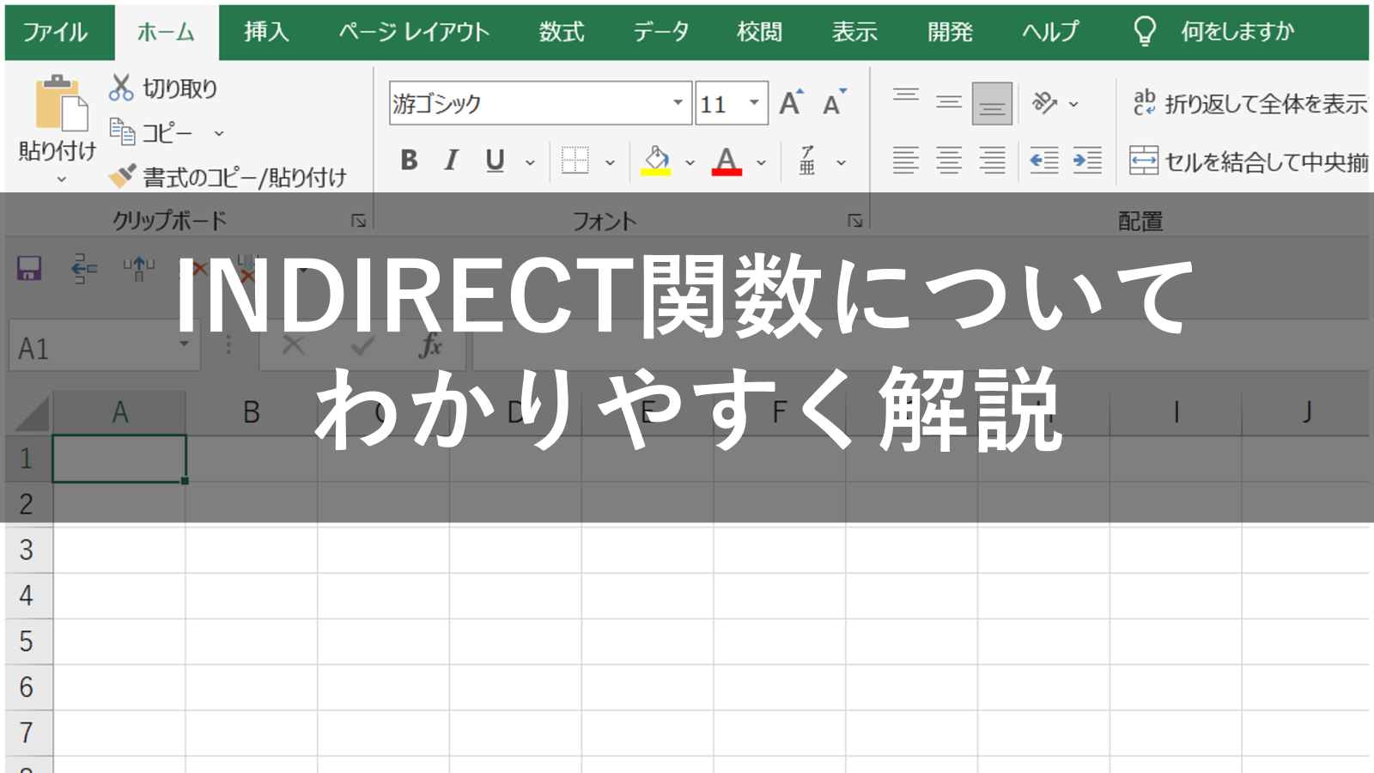Apply the red font color A
The image size is (1374, 773).
pos(727,161)
